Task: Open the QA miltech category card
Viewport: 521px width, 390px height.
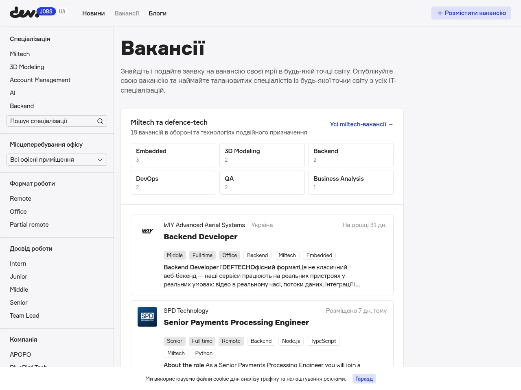Action: click(x=262, y=183)
